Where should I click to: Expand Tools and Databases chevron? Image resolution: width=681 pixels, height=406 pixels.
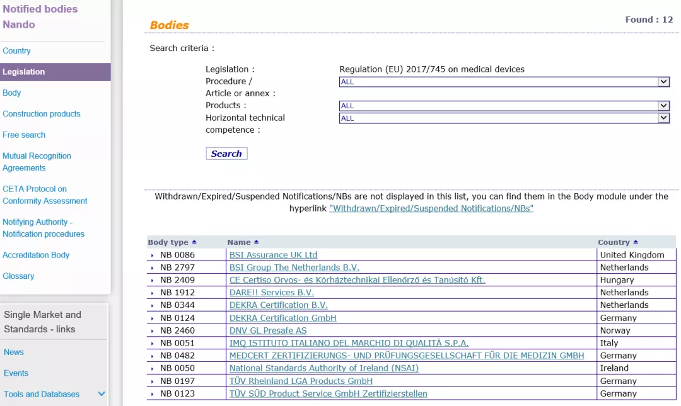click(101, 394)
